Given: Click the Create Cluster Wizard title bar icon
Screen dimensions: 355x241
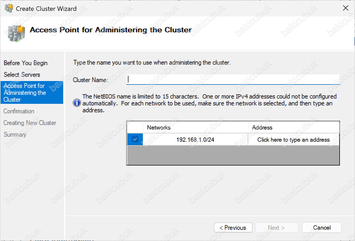Looking at the screenshot, I should click(x=9, y=8).
